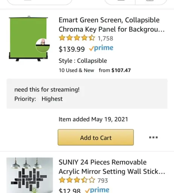This screenshot has width=174, height=193.
Task: Open the three-dots more options menu
Action: [153, 137]
